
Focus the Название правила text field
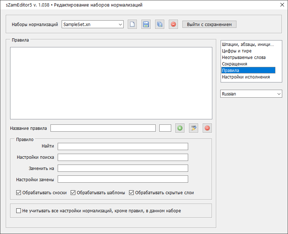[103, 128]
